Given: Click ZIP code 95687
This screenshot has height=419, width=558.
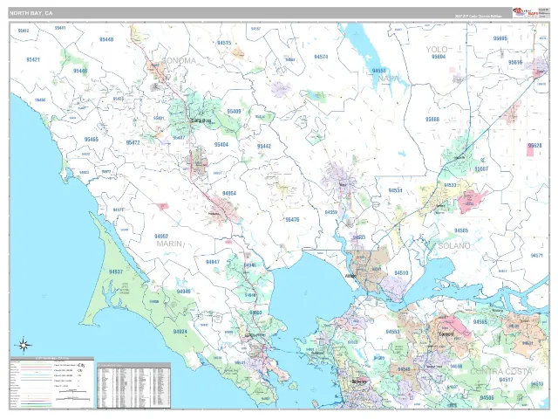Looking at the screenshot, I should [x=481, y=168].
